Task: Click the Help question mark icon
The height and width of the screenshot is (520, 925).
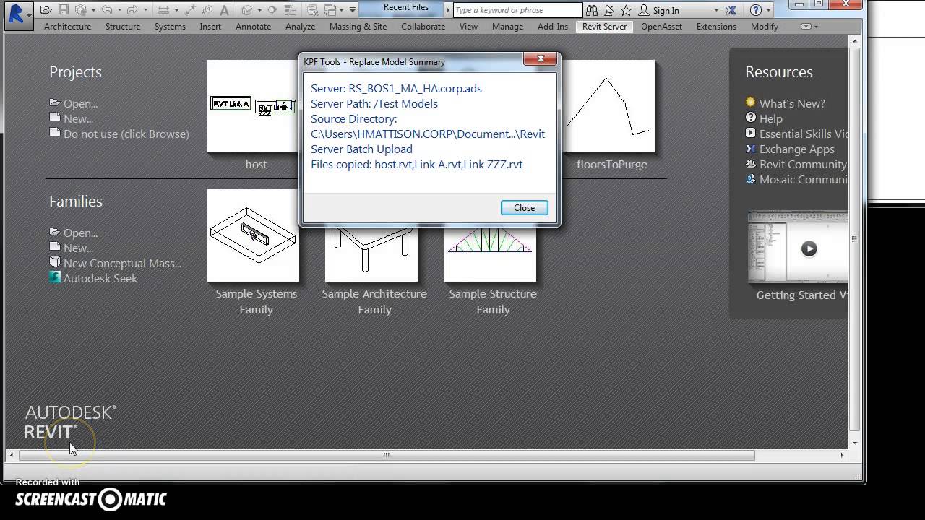Action: [756, 10]
